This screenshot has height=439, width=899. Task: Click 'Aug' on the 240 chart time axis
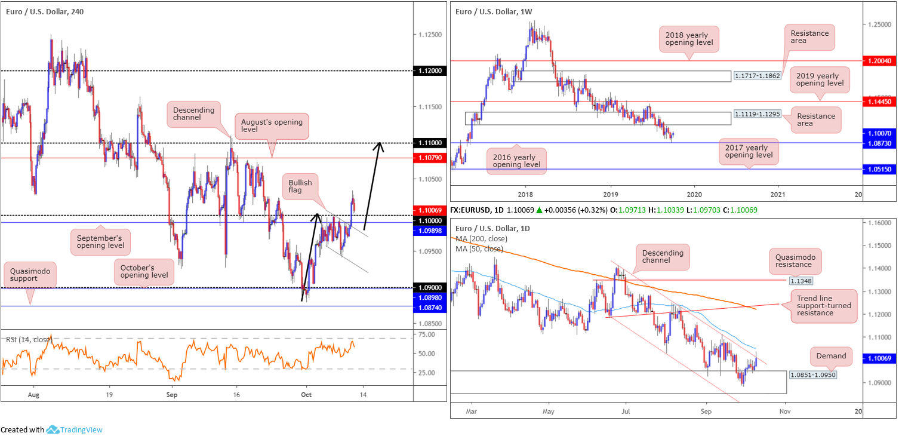pos(33,395)
